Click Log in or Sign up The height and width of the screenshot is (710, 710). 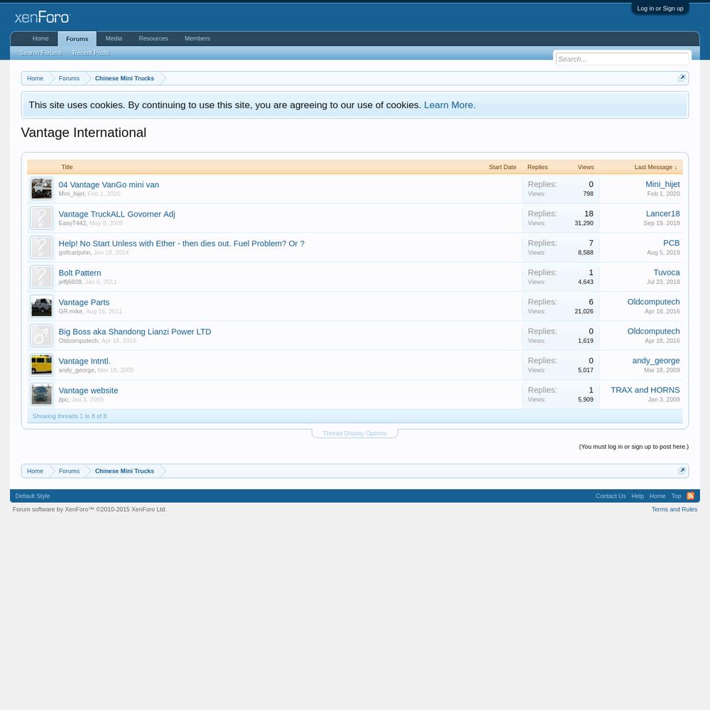tap(660, 8)
